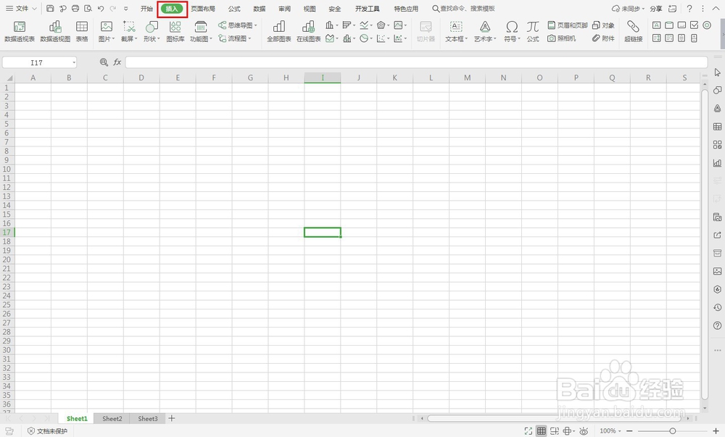The width and height of the screenshot is (725, 437).
Task: Select normal grid view in status bar
Action: tap(541, 431)
